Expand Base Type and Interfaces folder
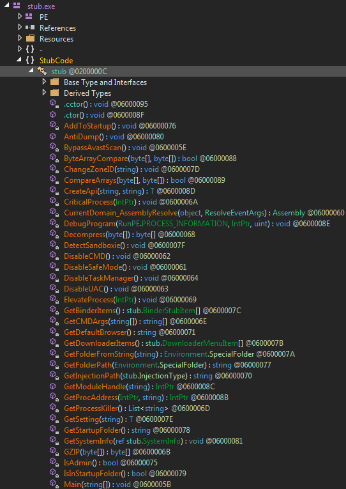Viewport: 346px width, 489px height. pos(44,82)
